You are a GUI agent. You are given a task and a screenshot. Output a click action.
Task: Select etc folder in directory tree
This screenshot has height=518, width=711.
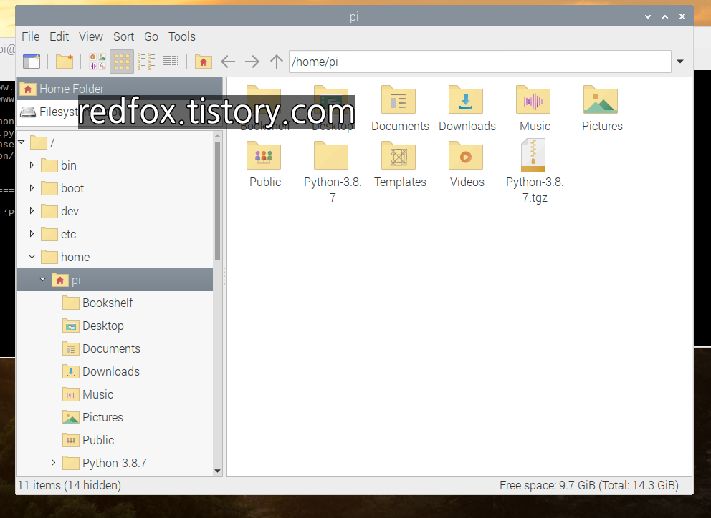click(x=69, y=234)
